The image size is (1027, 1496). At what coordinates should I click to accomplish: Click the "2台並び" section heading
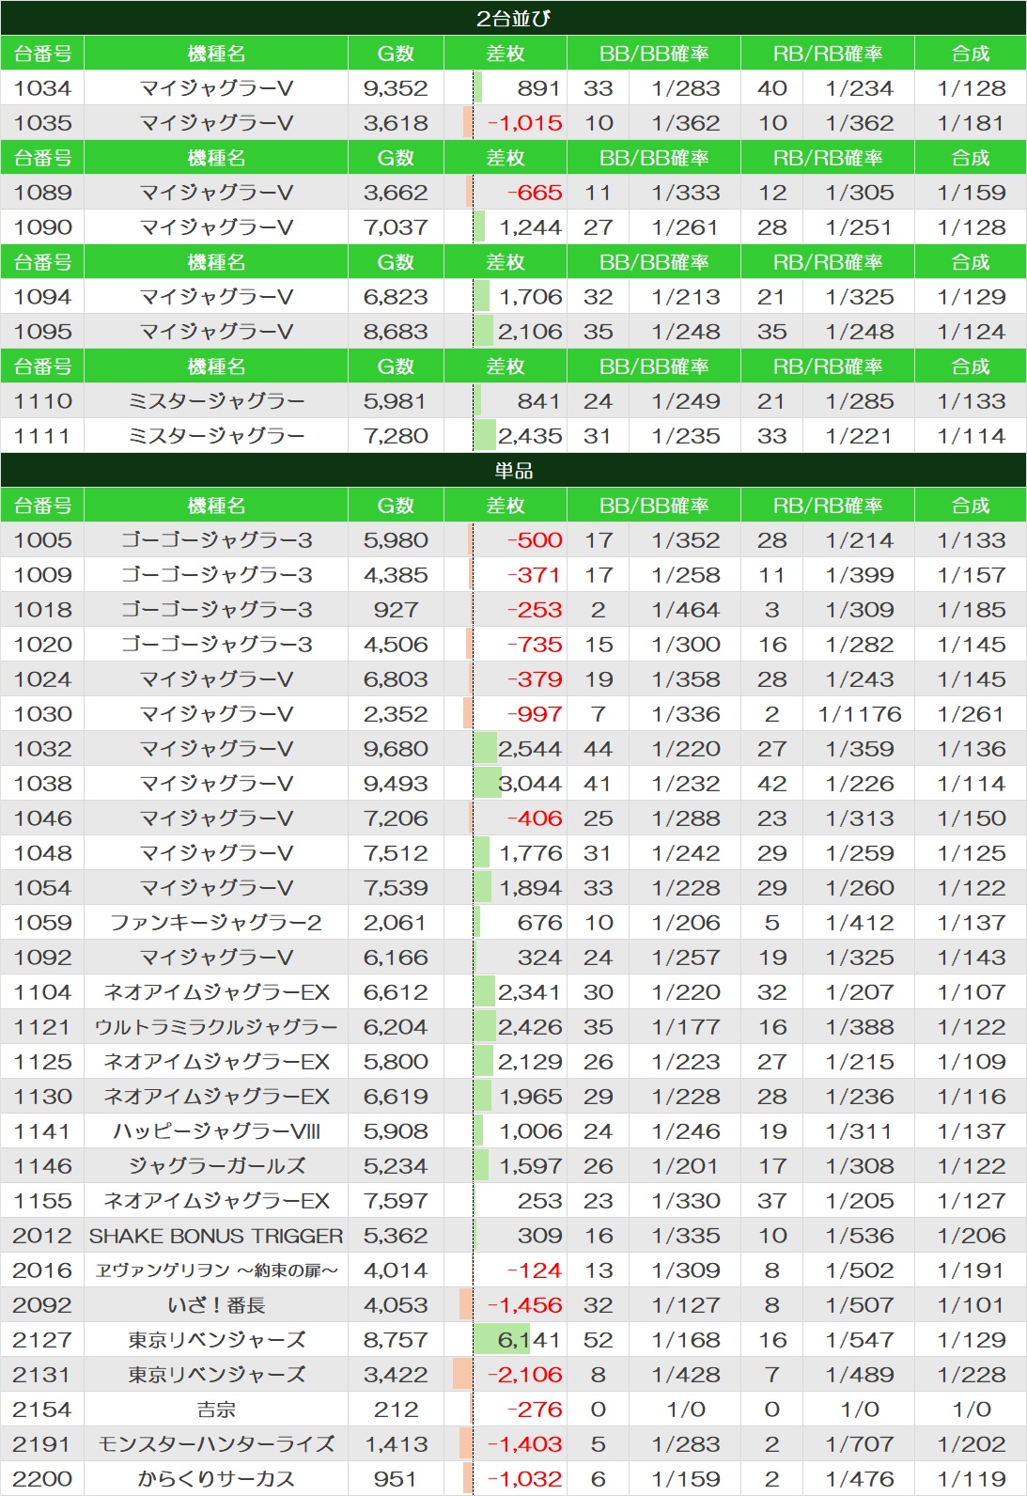(513, 18)
